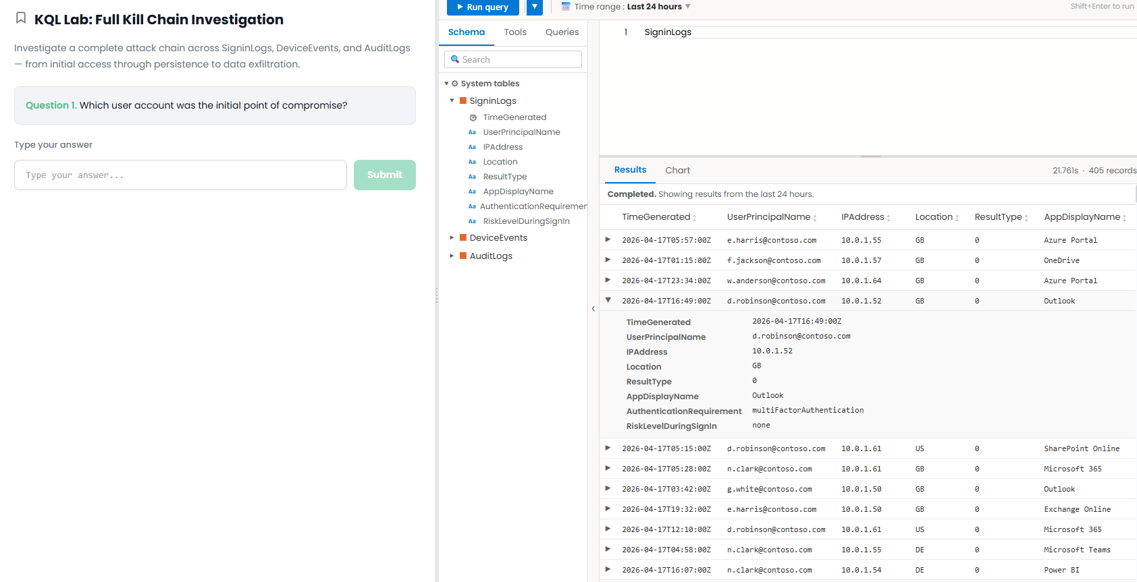
Task: Click the string type icon beside ResultType field
Action: [472, 177]
